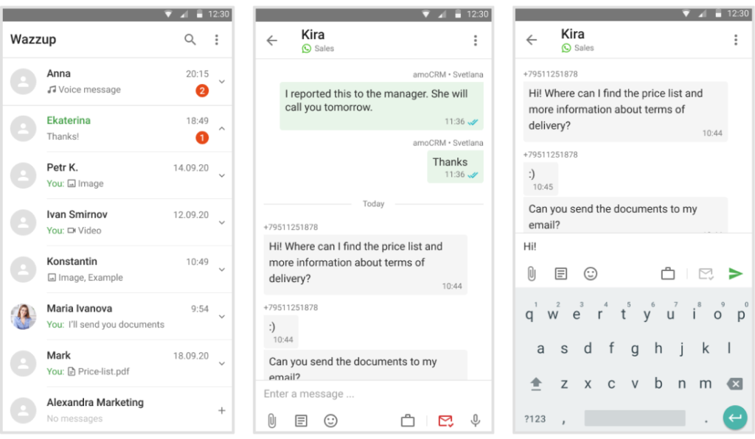Open the message templates icon
Image resolution: width=755 pixels, height=439 pixels.
[301, 421]
